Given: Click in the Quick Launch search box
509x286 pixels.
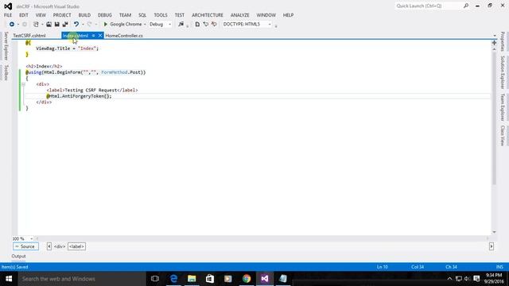Looking at the screenshot, I should coord(429,6).
